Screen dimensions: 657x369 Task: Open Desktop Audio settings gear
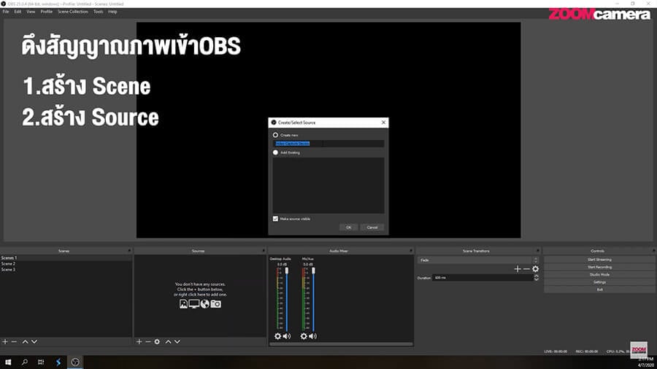(278, 336)
